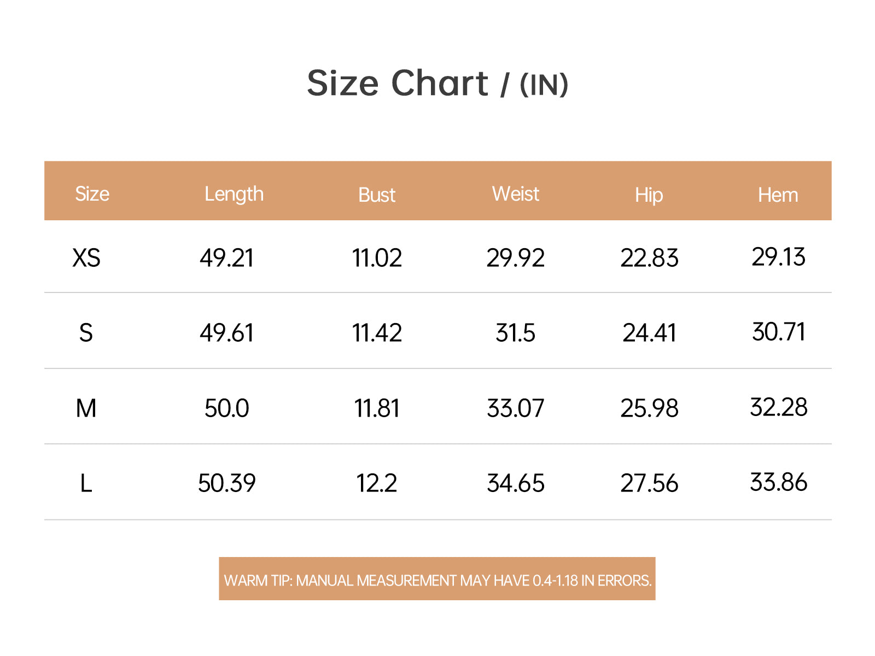This screenshot has width=875, height=656.
Task: Select the S size row label
Action: click(86, 333)
